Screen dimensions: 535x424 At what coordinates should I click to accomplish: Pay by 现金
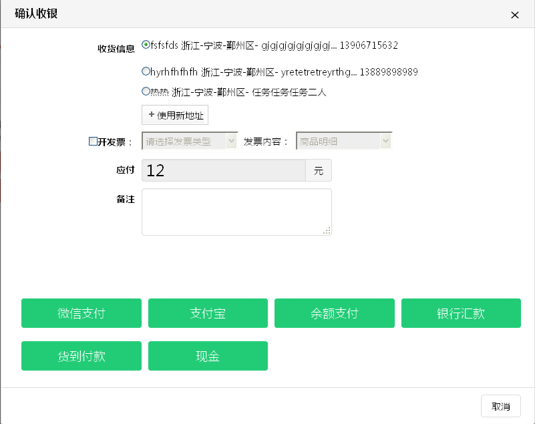[208, 356]
